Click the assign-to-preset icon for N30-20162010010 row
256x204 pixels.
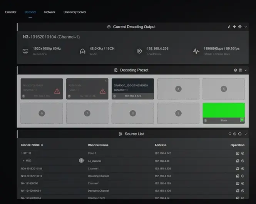pos(238,176)
